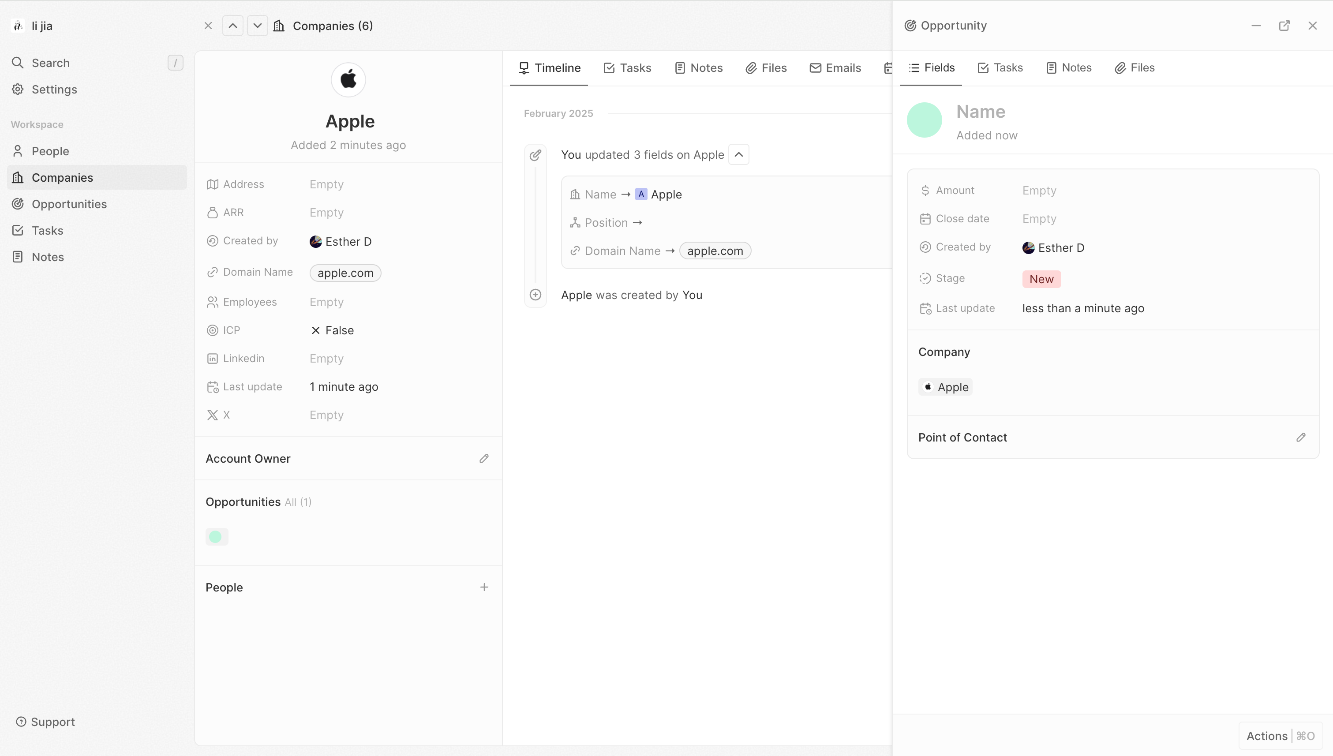
Task: Switch to Emails tab for Apple
Action: [x=835, y=68]
